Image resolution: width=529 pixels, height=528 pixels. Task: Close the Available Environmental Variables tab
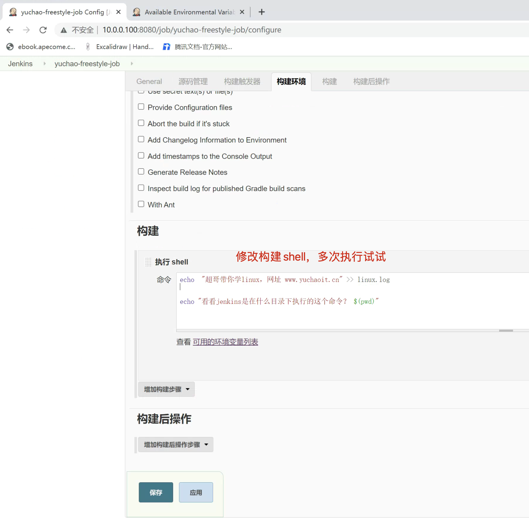tap(242, 12)
